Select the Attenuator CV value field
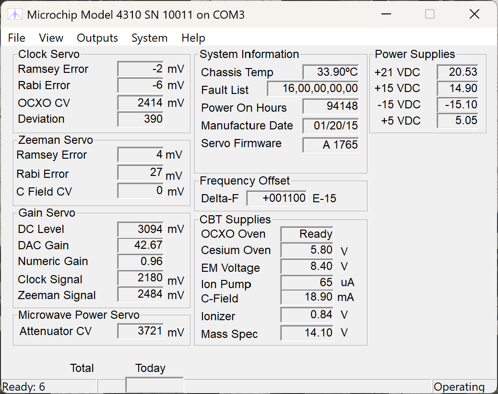The height and width of the screenshot is (394, 498). tap(141, 331)
